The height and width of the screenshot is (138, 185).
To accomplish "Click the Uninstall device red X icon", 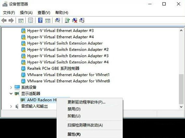I will coord(75,21).
